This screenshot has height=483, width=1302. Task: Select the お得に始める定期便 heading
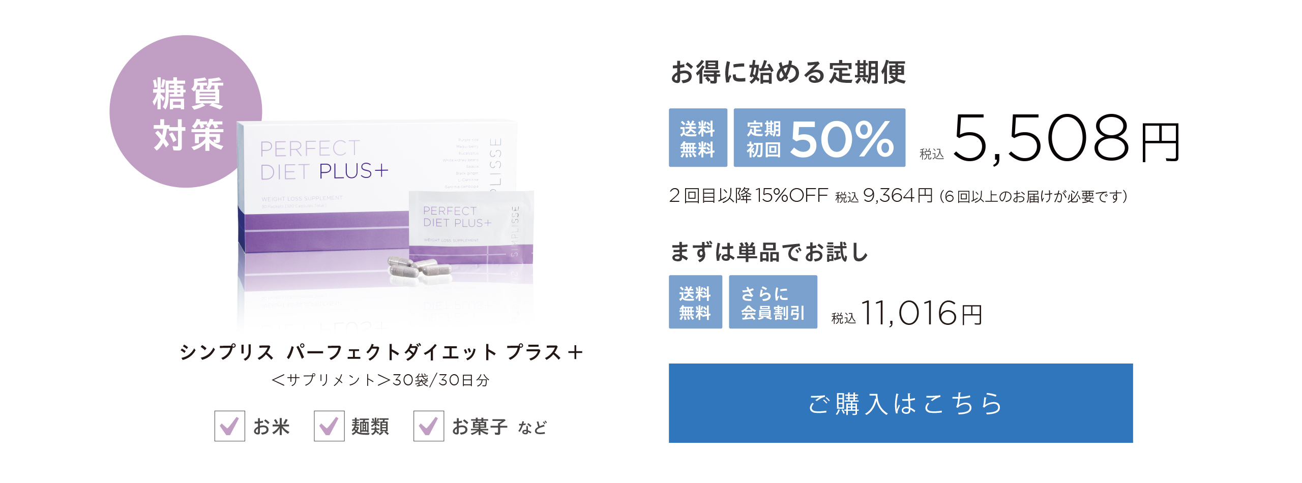[x=788, y=72]
